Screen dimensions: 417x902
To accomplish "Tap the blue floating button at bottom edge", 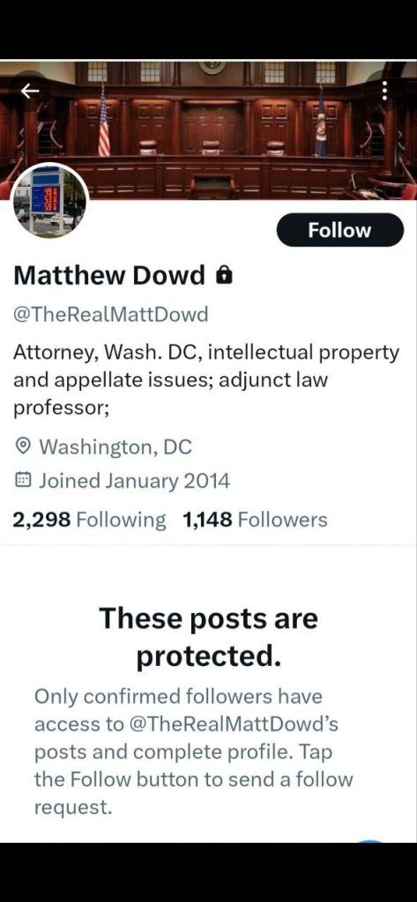I will (371, 841).
